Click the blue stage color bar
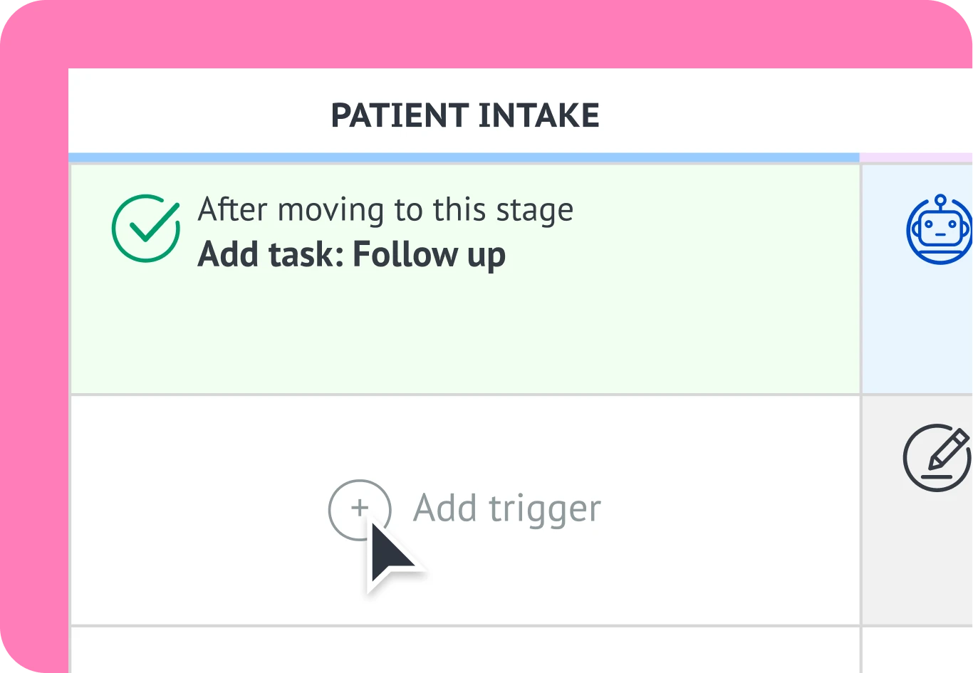This screenshot has width=973, height=673. (x=463, y=157)
